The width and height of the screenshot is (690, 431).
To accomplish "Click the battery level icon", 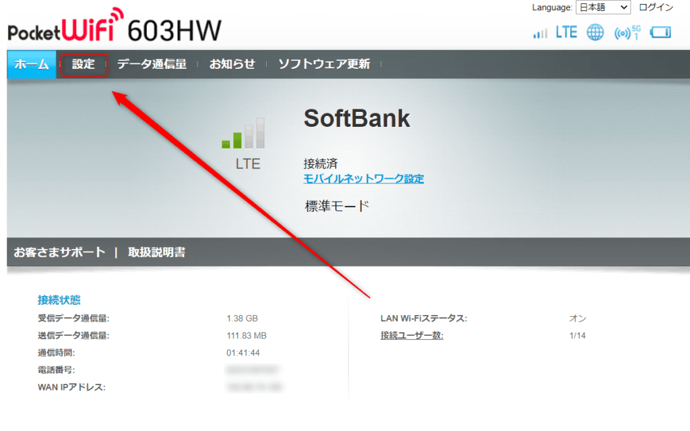I will (660, 32).
